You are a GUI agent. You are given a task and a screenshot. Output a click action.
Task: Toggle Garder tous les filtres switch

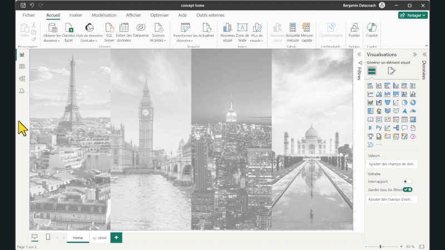click(x=408, y=189)
